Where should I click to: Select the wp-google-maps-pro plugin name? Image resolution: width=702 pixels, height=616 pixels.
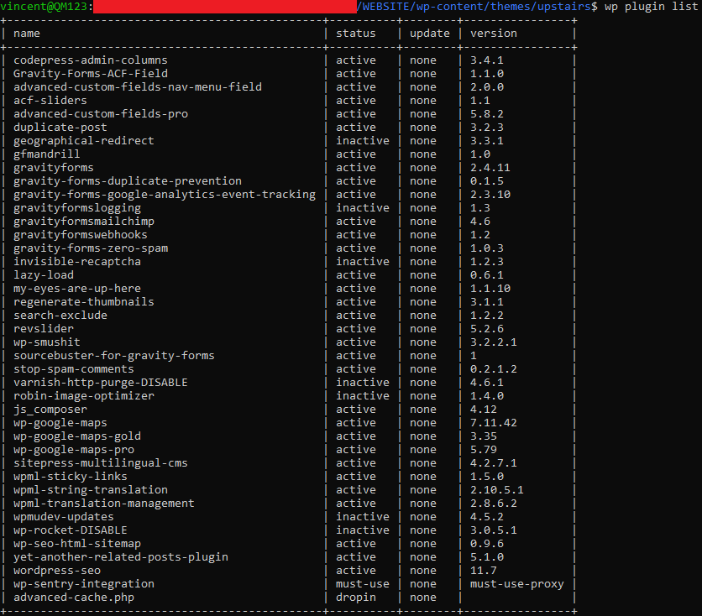pos(73,450)
